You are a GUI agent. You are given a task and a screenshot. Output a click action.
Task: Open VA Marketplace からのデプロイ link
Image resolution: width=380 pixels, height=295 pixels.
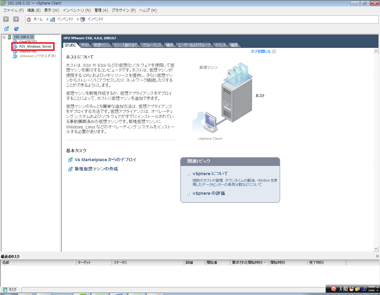tap(105, 160)
